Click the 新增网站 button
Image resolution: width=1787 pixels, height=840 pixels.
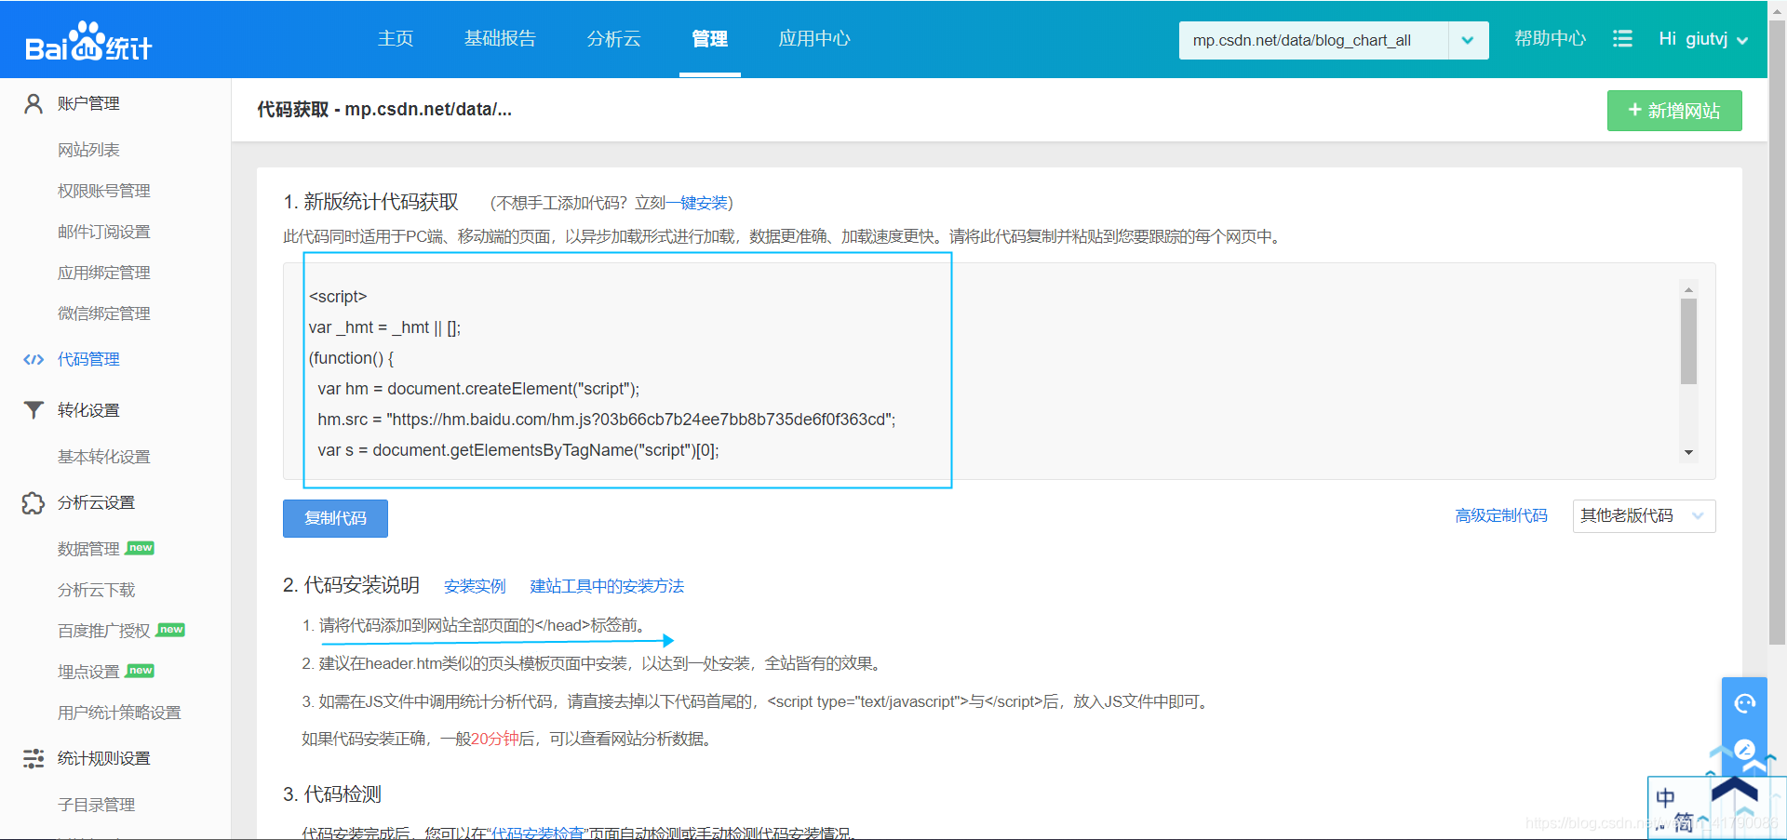point(1674,111)
